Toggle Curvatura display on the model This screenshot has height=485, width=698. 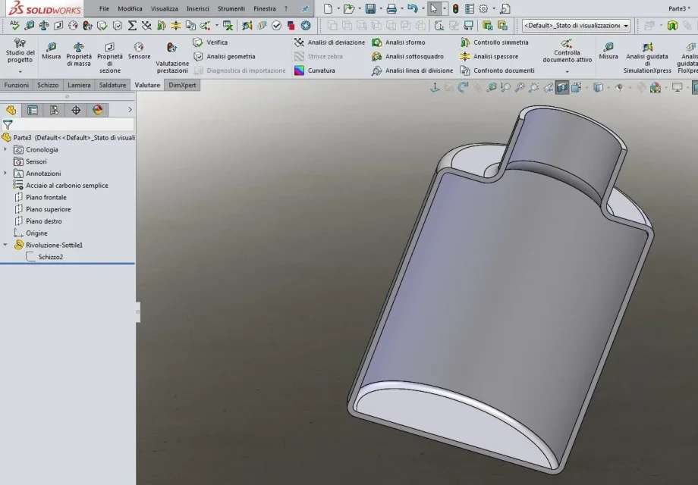pos(315,70)
